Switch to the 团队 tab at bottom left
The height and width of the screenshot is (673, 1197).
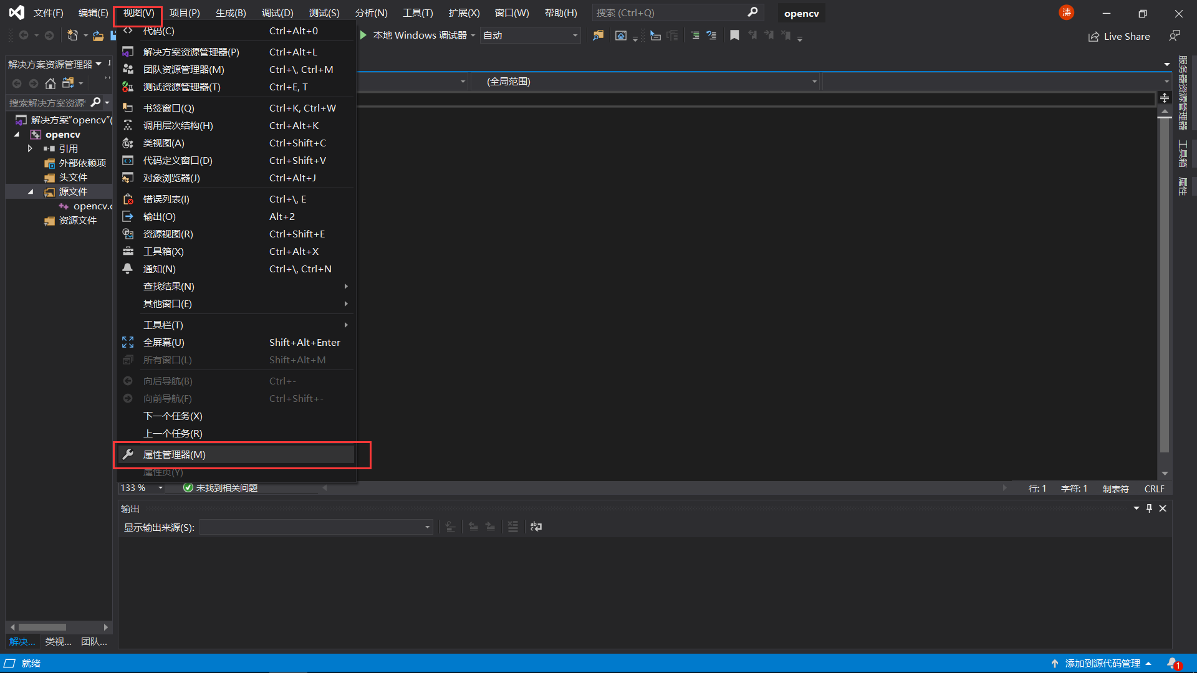94,641
